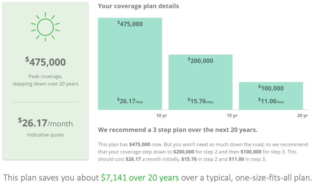317x188 pixels.
Task: Click the $100,000 label atop third bar
Action: (271, 88)
